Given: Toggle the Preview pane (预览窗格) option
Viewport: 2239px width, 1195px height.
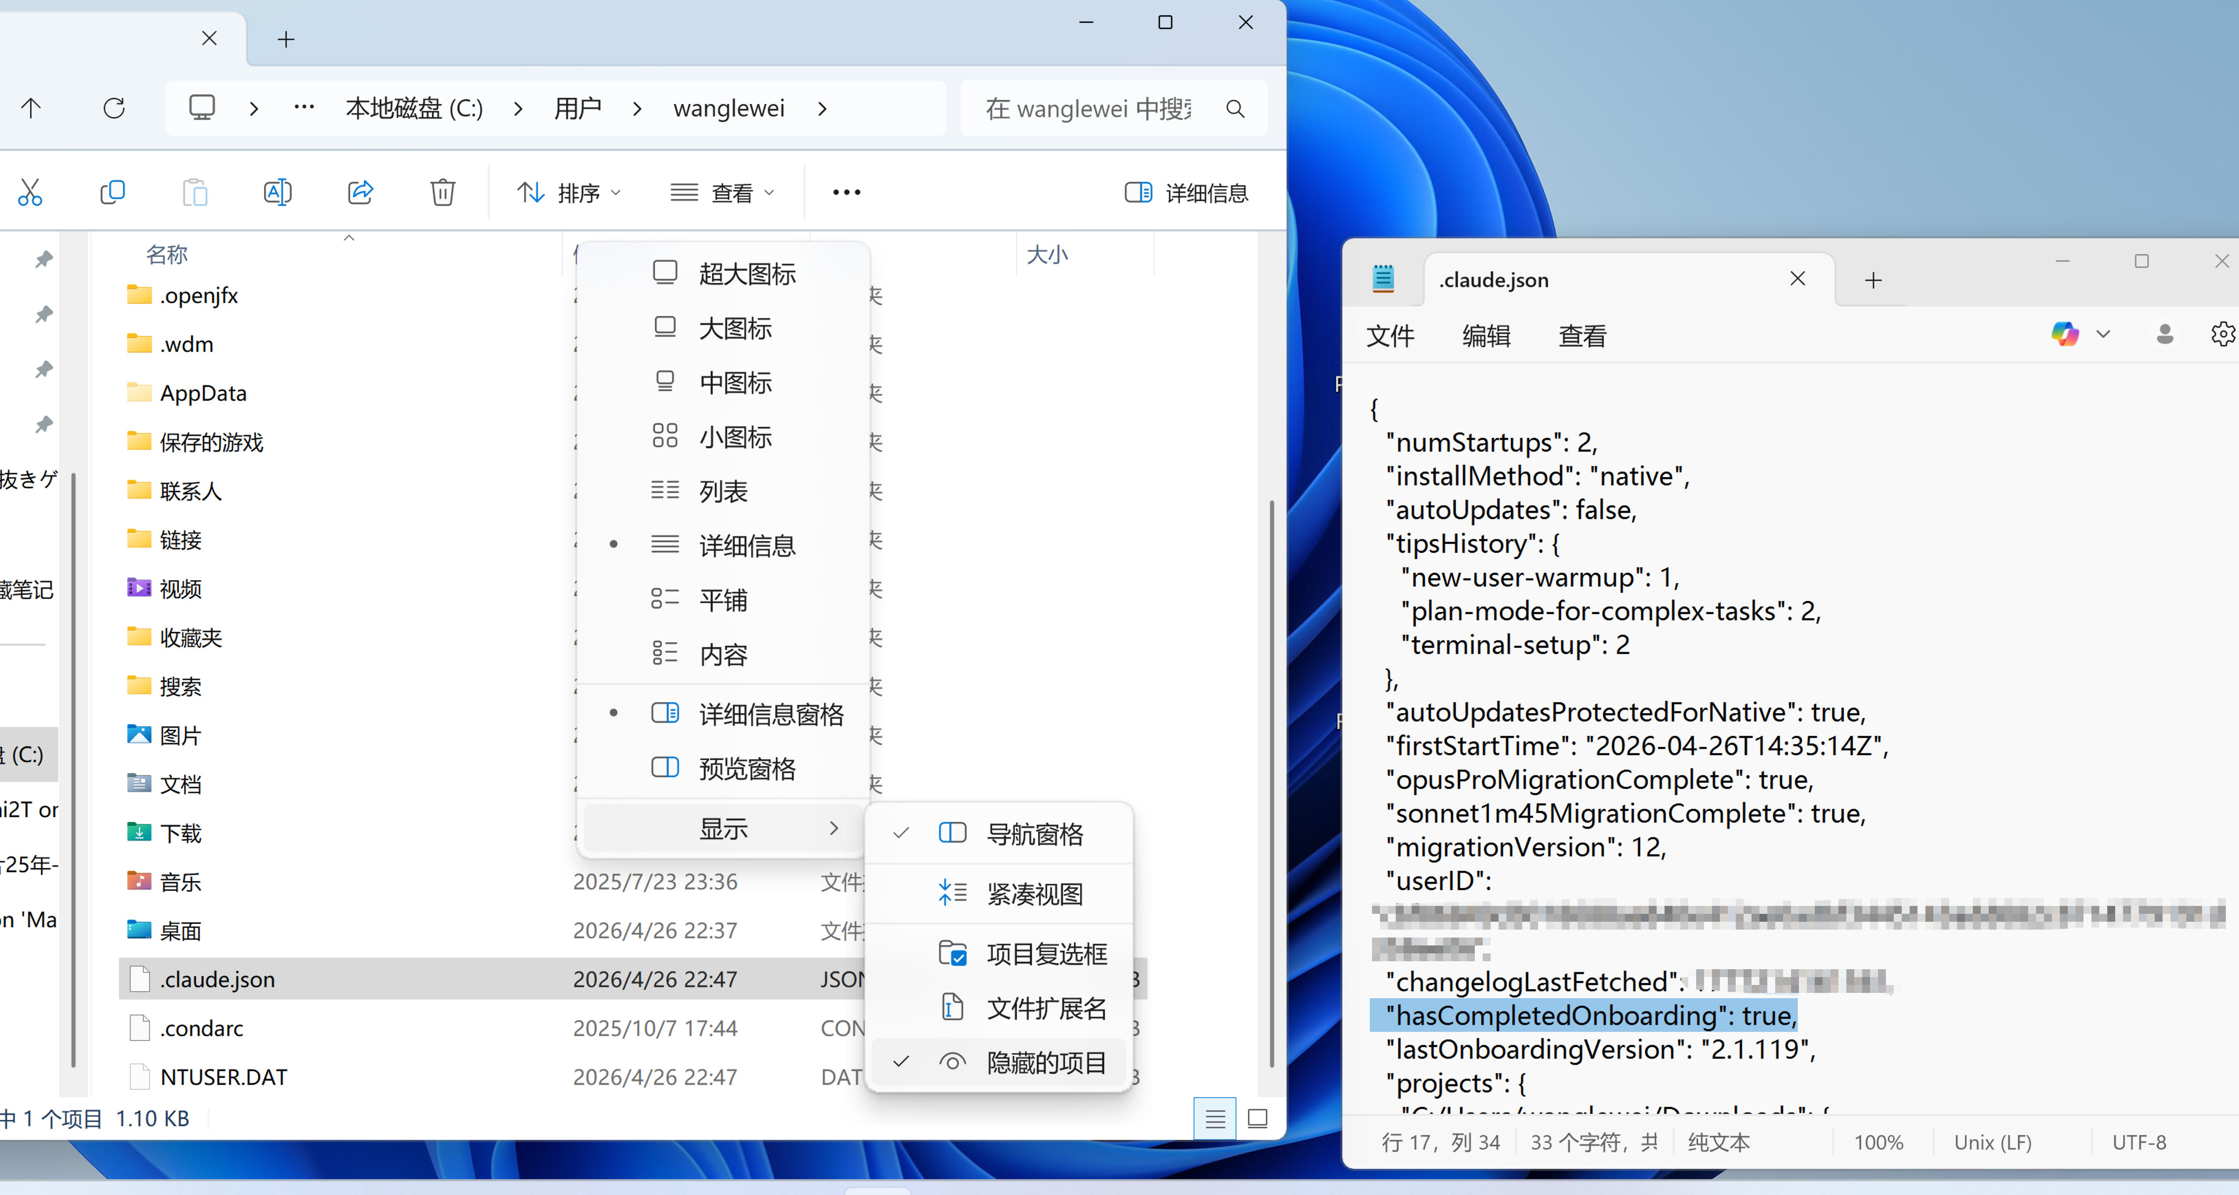Looking at the screenshot, I should tap(723, 768).
